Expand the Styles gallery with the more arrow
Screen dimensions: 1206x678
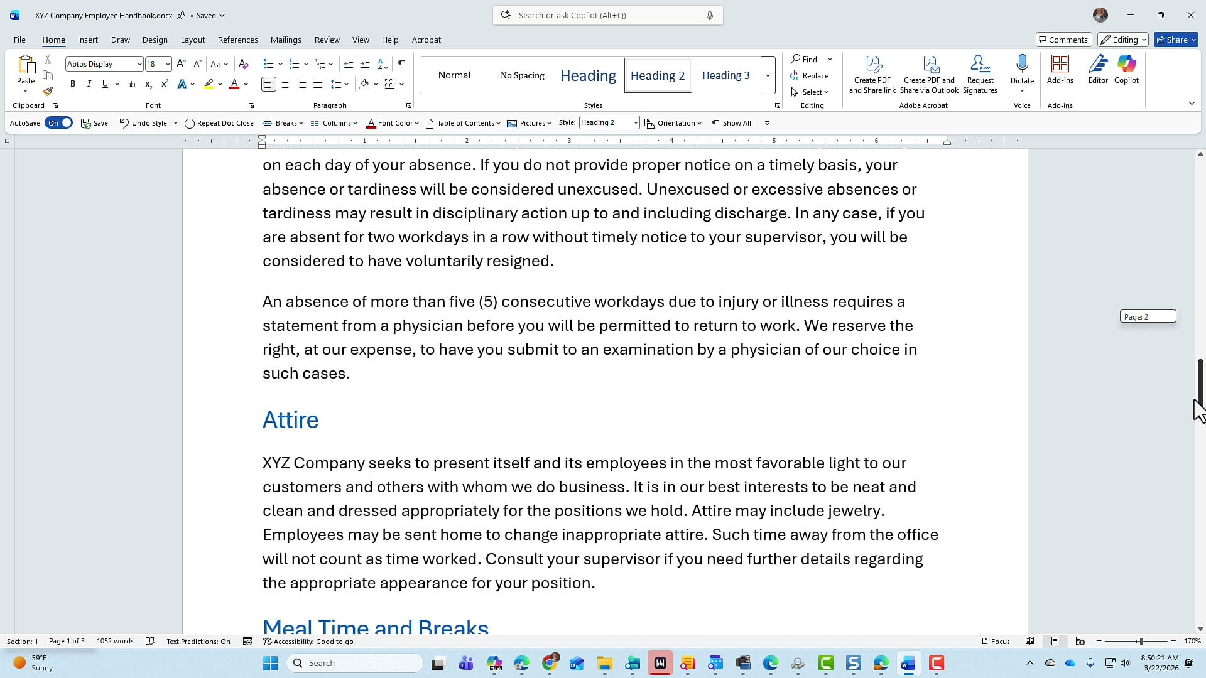(x=768, y=75)
